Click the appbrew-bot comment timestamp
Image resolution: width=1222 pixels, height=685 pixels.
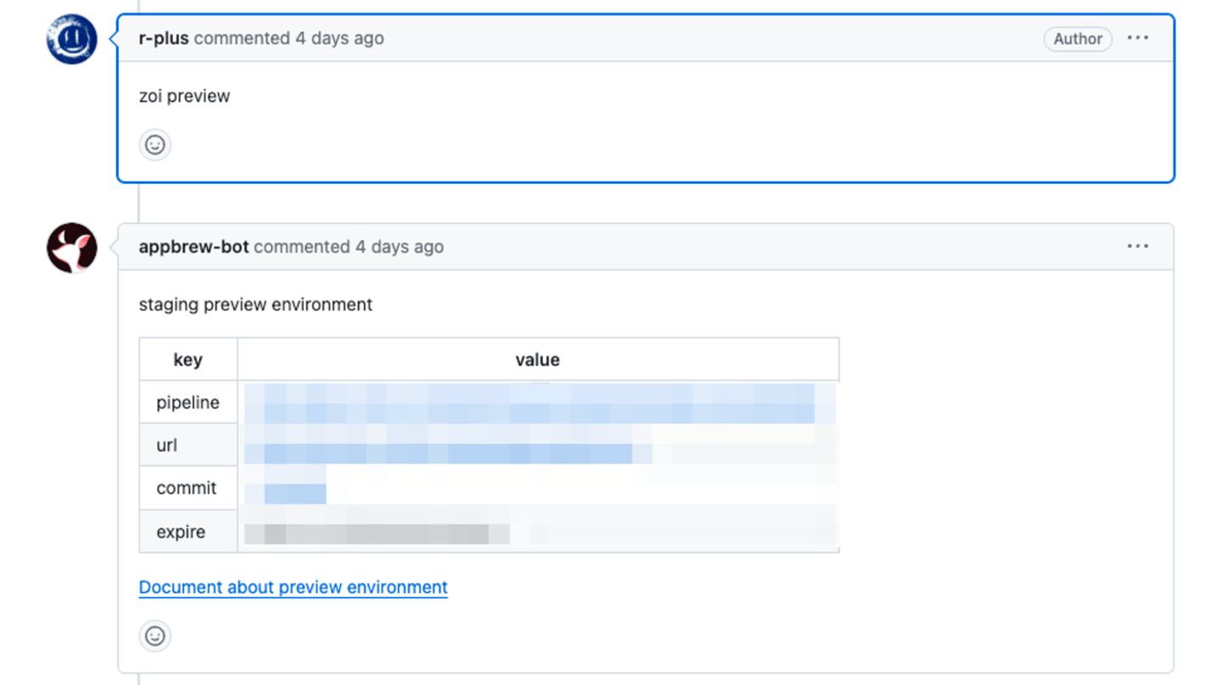click(x=399, y=247)
